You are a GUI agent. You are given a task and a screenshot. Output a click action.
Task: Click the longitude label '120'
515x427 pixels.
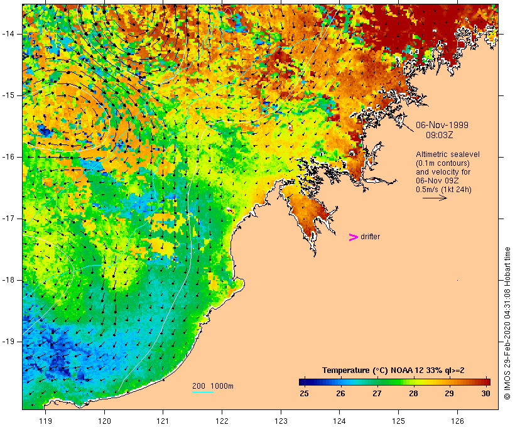click(104, 421)
